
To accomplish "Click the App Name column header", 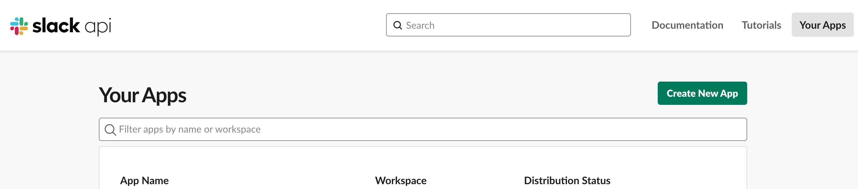I will click(x=144, y=180).
